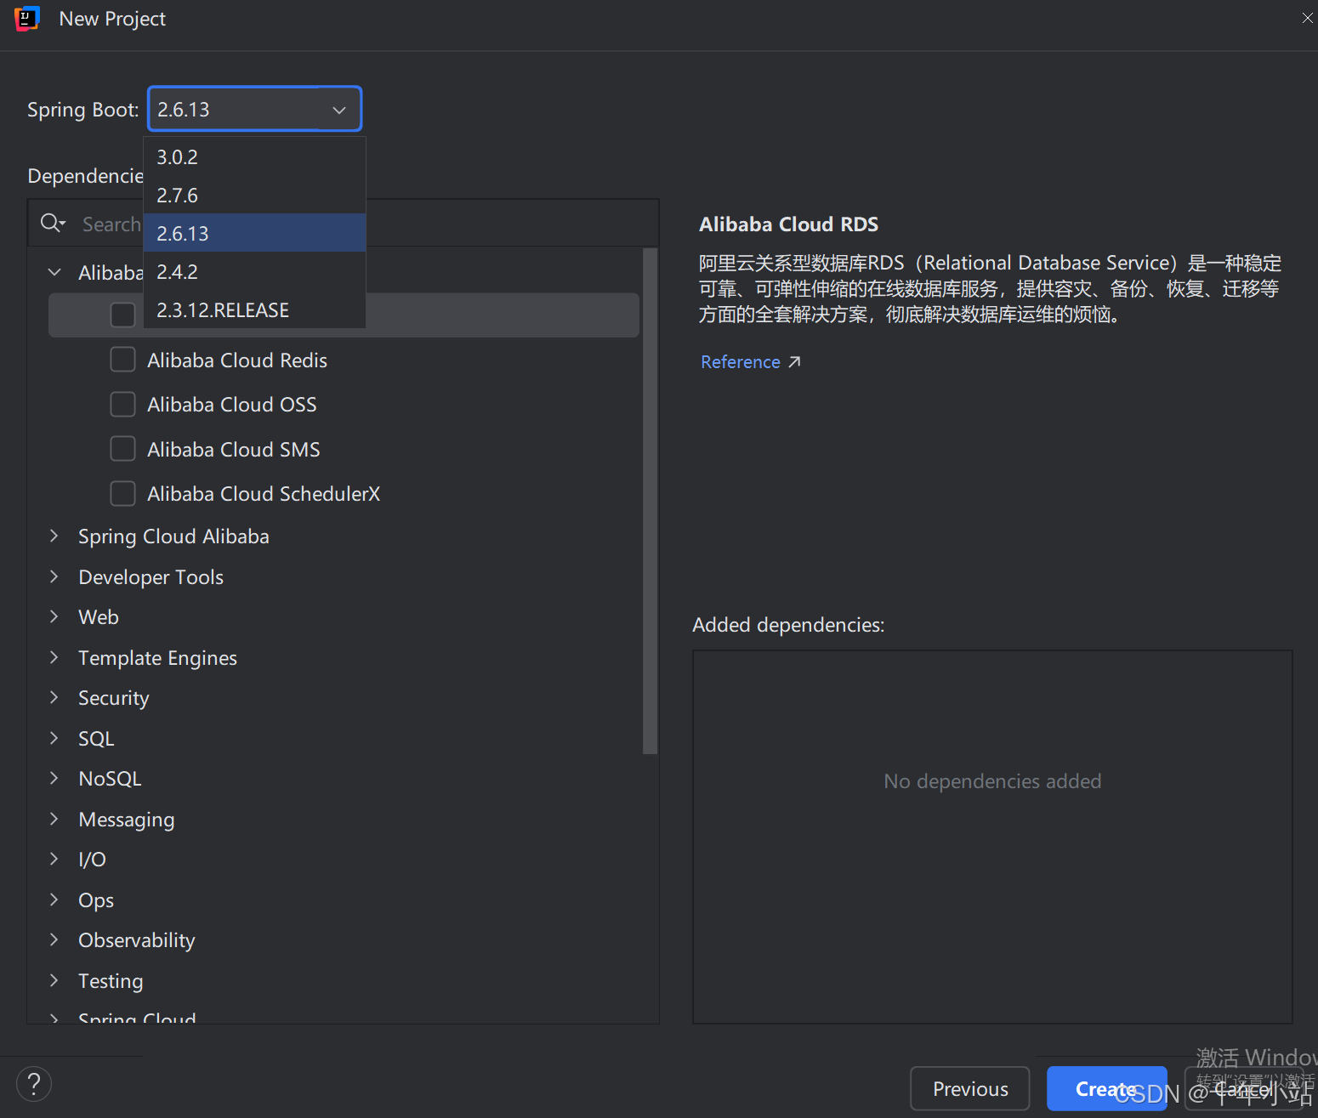The height and width of the screenshot is (1118, 1318).
Task: Select Spring Boot version 2.4.2
Action: [x=255, y=271]
